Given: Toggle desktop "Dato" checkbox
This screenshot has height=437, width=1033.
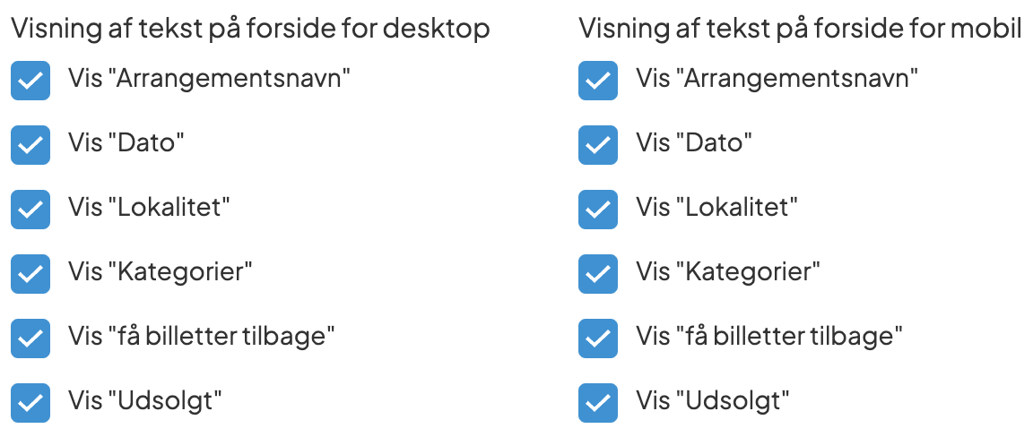Looking at the screenshot, I should [30, 145].
